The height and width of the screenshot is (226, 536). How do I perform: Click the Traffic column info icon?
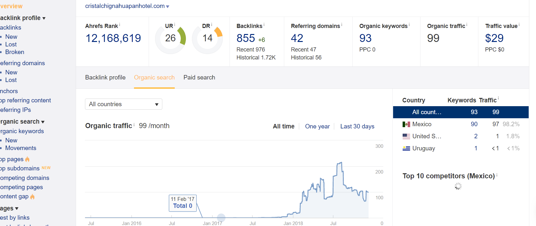click(498, 99)
